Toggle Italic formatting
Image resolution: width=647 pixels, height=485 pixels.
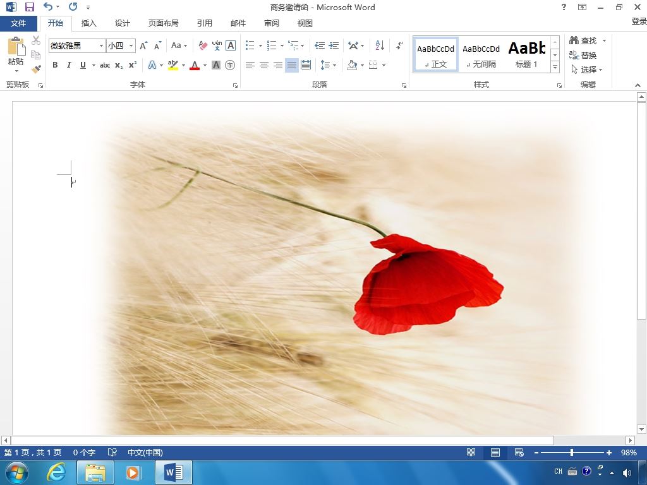[x=69, y=65]
